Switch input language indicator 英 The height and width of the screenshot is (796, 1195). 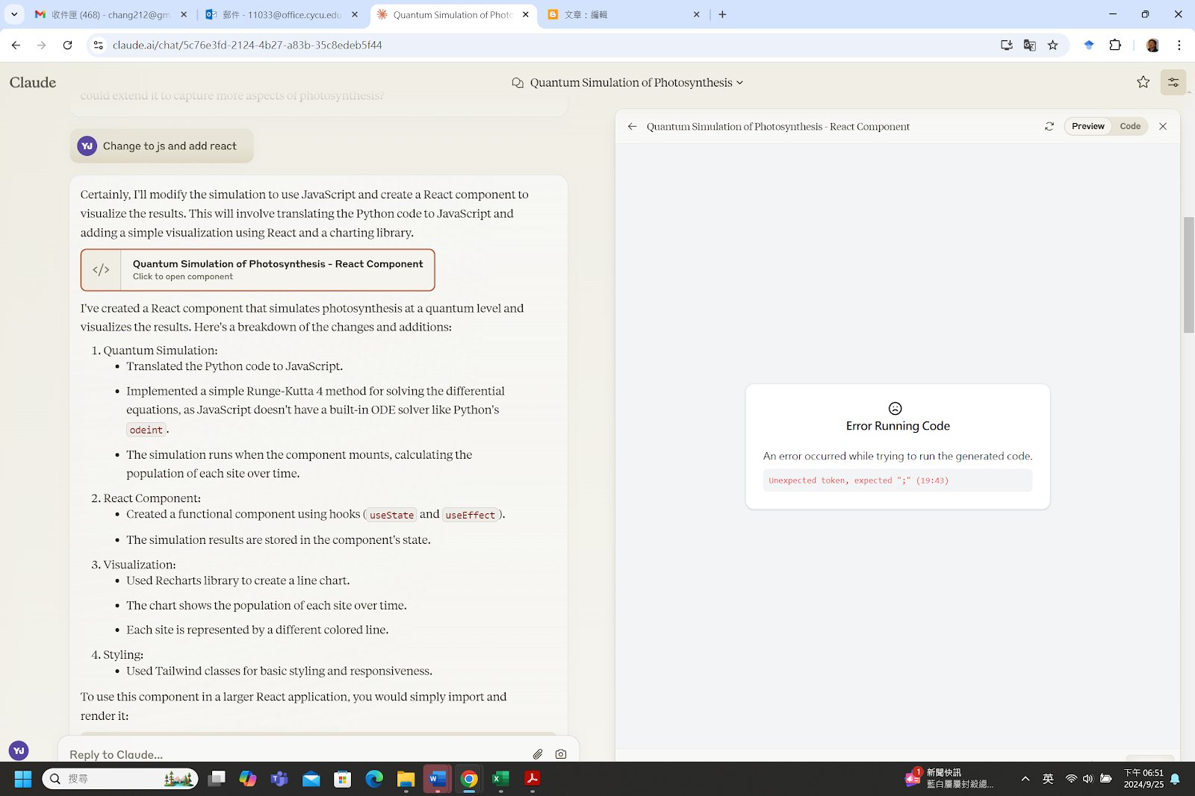[x=1048, y=779]
